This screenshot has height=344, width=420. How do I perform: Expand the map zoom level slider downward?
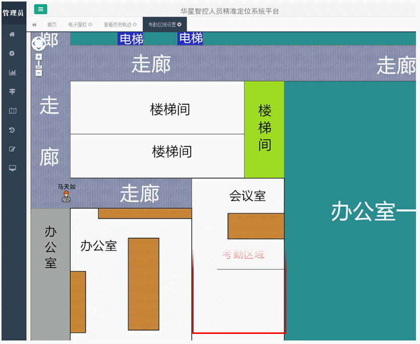pos(38,73)
